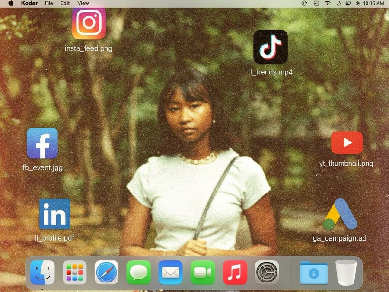The height and width of the screenshot is (292, 389).
Task: Click the screen time clock status icon
Action: tap(304, 3)
